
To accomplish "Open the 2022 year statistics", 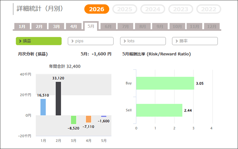I will tap(209, 9).
